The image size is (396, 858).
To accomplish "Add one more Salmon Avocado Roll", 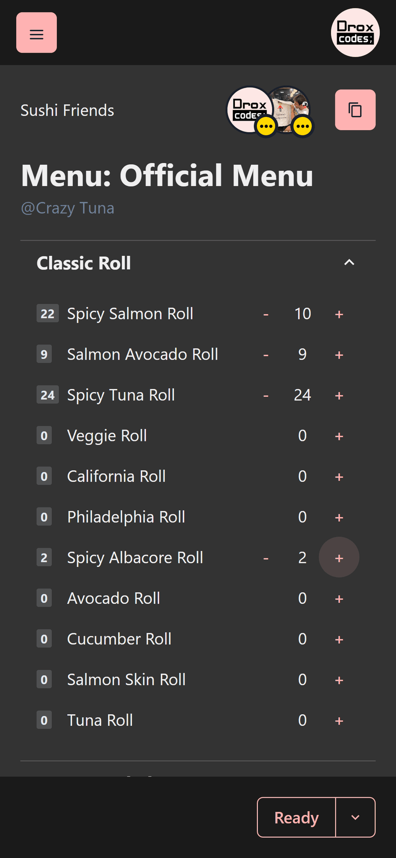I will [x=339, y=355].
